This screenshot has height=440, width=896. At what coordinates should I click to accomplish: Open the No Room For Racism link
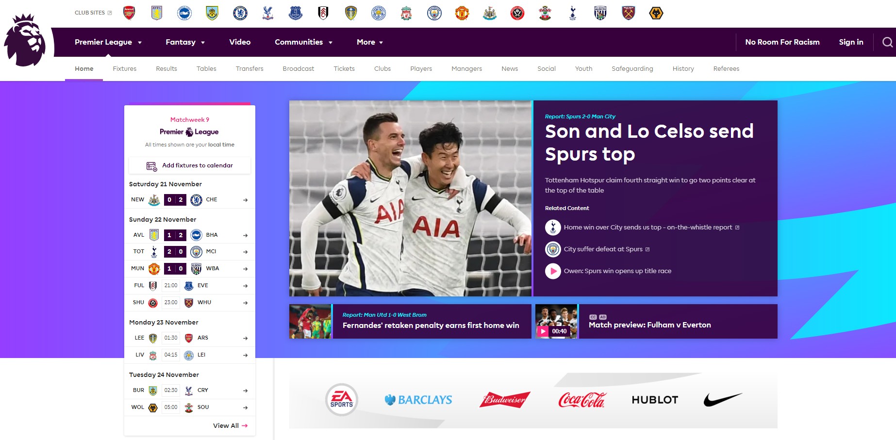click(x=782, y=42)
